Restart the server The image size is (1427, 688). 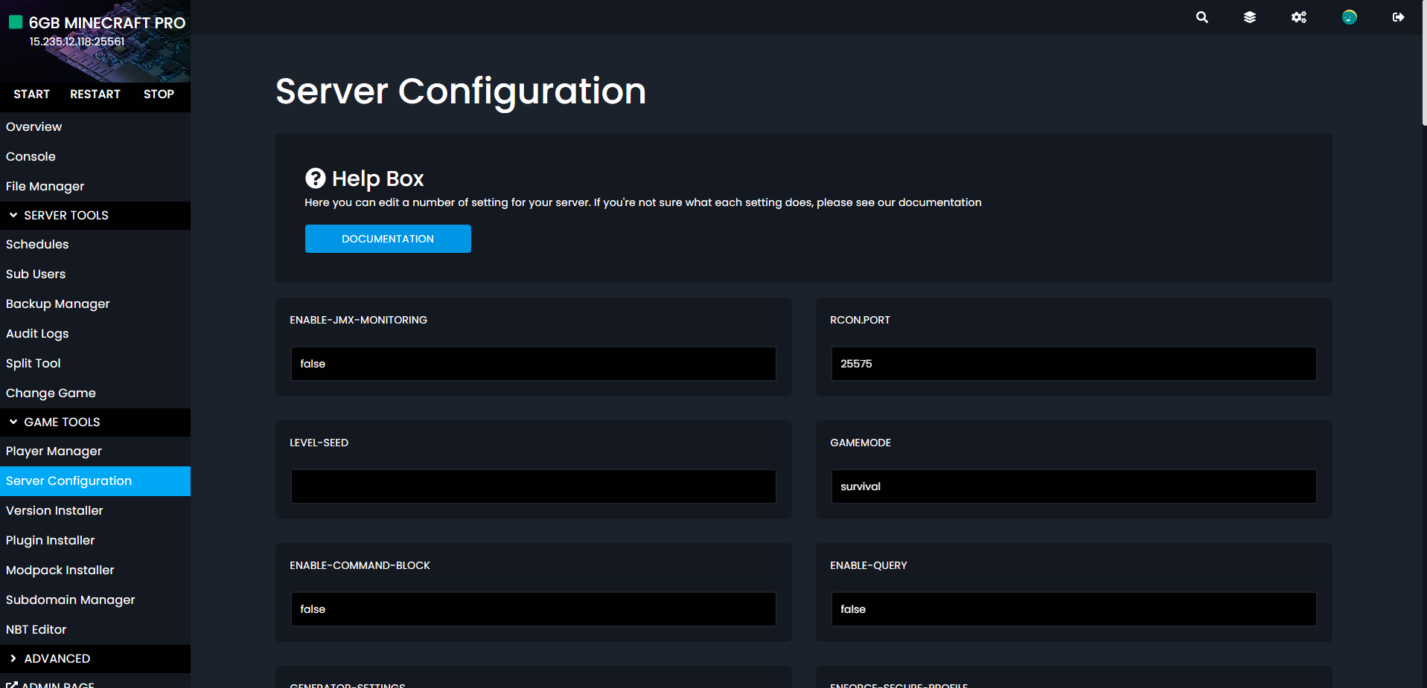(x=95, y=94)
